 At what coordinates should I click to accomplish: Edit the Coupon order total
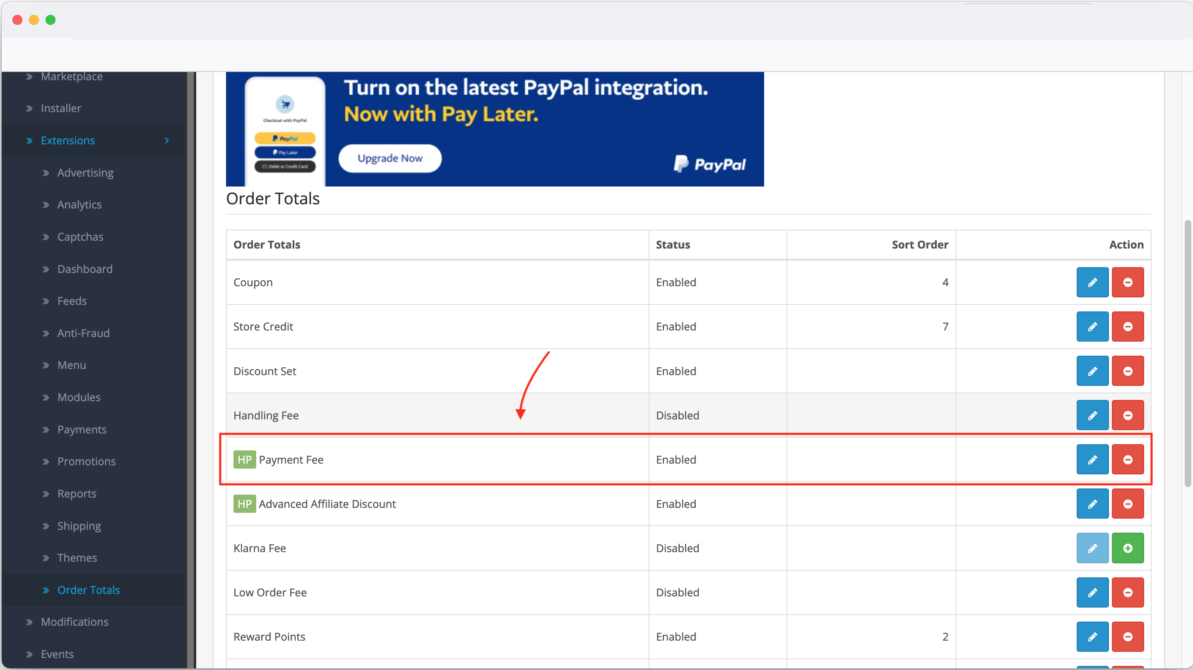pos(1092,282)
